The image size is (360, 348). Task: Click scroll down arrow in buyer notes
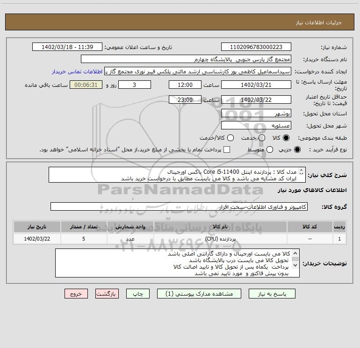coord(295,265)
